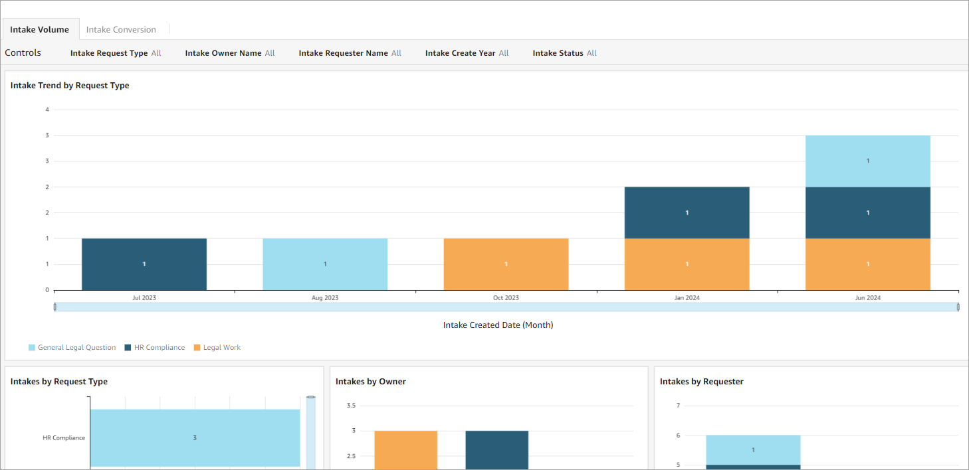Select the Legal Work bar for Oct 2023
The image size is (969, 470).
click(x=506, y=264)
